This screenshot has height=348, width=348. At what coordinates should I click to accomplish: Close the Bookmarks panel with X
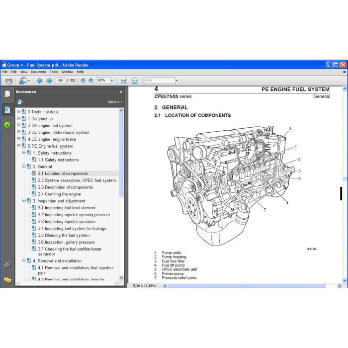pyautogui.click(x=121, y=92)
